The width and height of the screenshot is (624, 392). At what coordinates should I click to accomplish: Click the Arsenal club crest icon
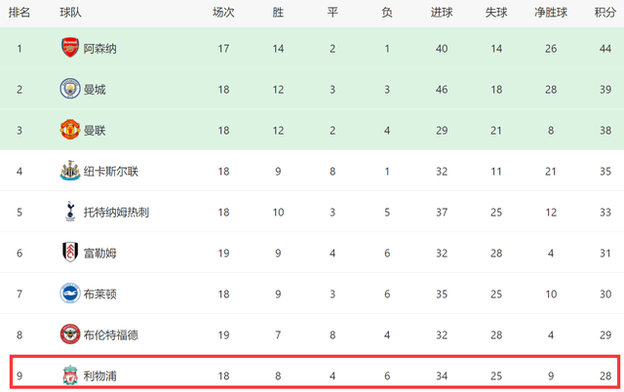tap(70, 48)
